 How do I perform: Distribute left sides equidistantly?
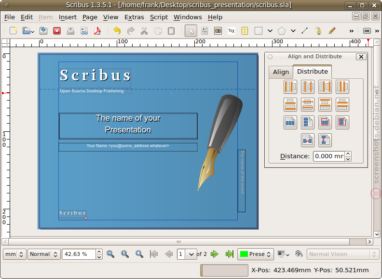[x=290, y=87]
